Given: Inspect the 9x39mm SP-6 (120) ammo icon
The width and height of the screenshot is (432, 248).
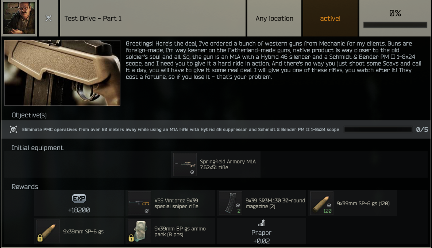Looking at the screenshot, I should click(322, 203).
